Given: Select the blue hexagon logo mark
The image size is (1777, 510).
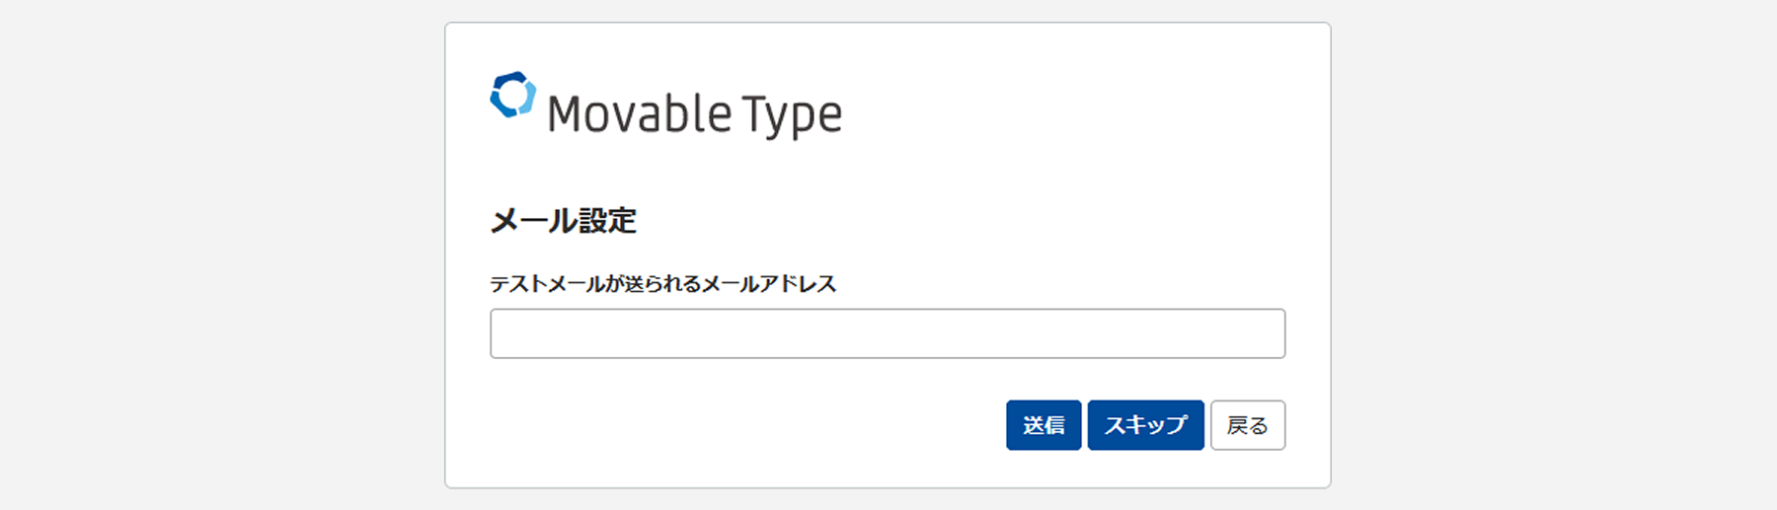Looking at the screenshot, I should (512, 96).
